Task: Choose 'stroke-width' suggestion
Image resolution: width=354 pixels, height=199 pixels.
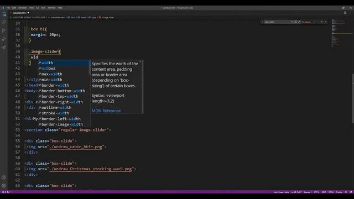Action: 64,113
